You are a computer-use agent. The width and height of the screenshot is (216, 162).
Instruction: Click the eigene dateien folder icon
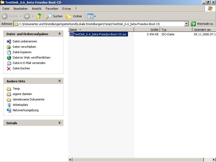9,94
